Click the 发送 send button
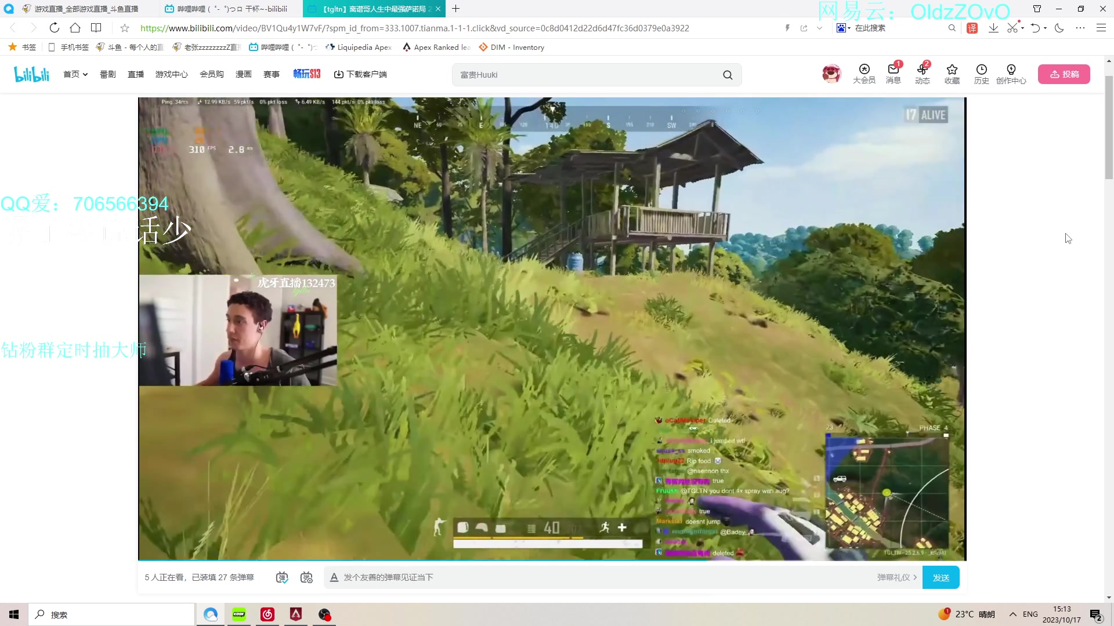This screenshot has height=626, width=1114. coord(941,577)
